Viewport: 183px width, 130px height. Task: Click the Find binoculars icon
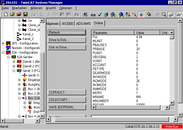coord(77,15)
